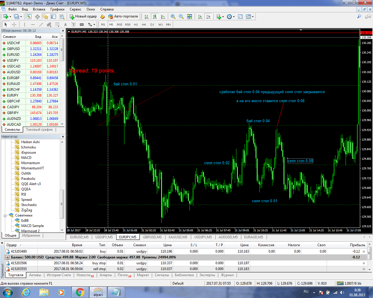The image size is (373, 298).
Task: Toggle chart auto scroll button
Action: pyautogui.click(x=200, y=17)
